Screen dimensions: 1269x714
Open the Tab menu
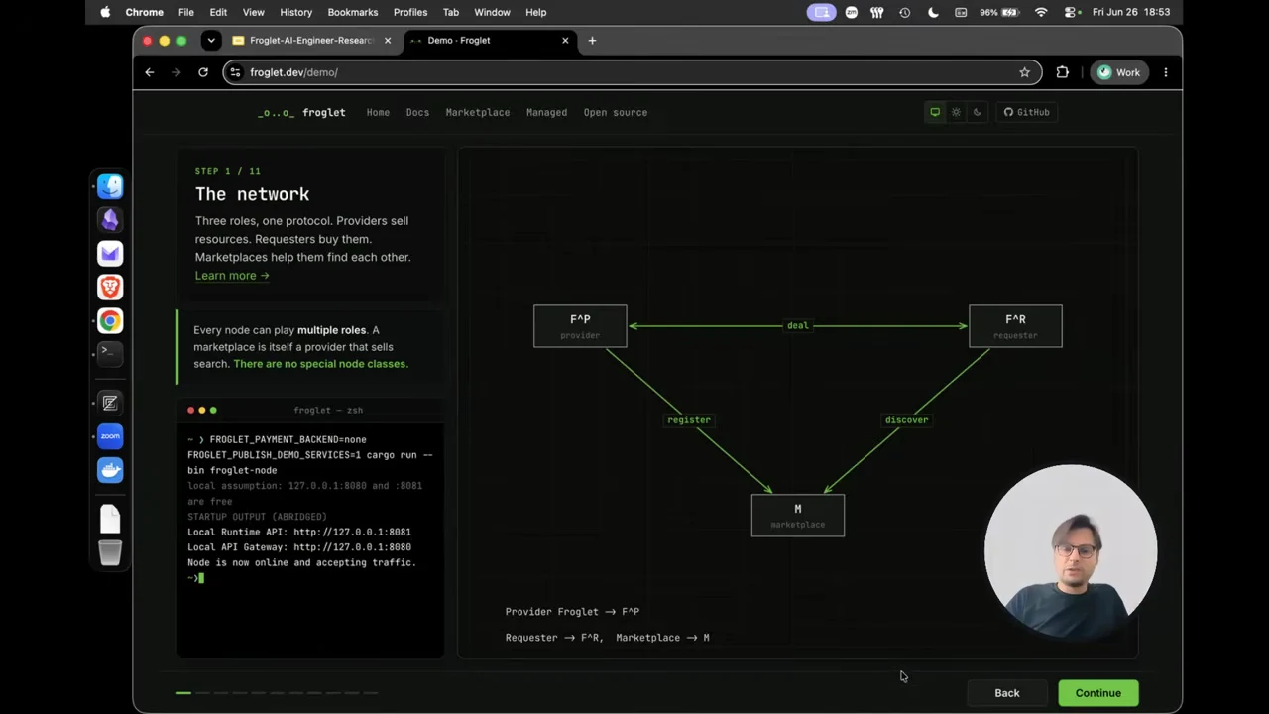point(451,12)
